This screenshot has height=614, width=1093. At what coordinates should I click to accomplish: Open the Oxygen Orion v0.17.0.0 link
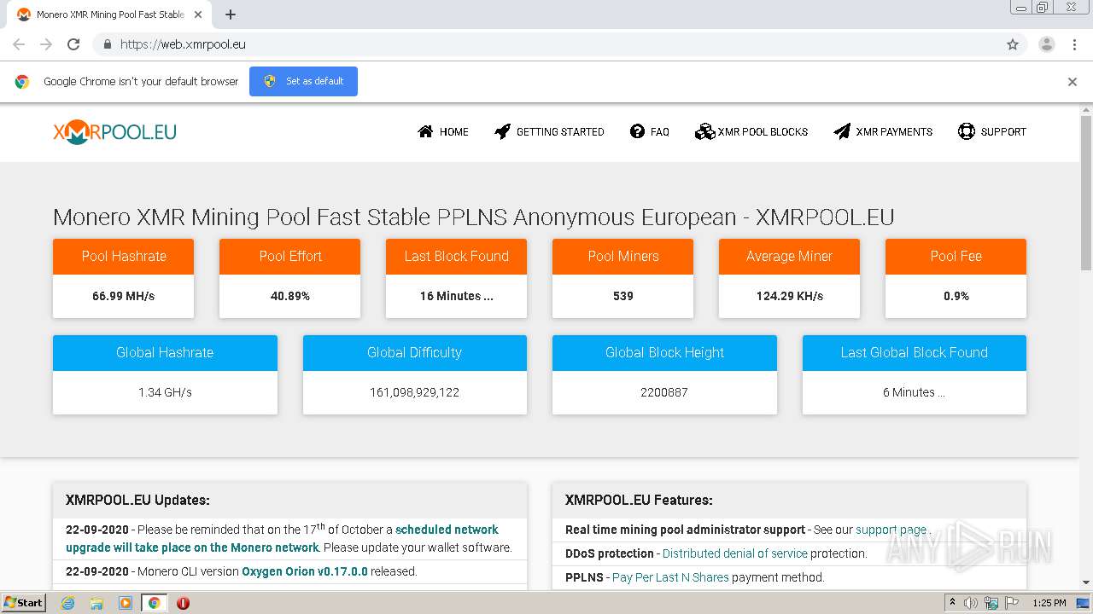click(x=305, y=571)
